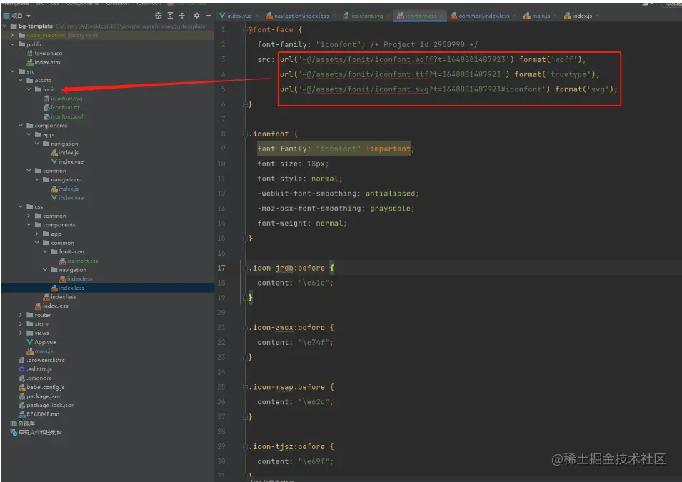
Task: Click the collapse all icon in project toolbar
Action: (x=182, y=16)
